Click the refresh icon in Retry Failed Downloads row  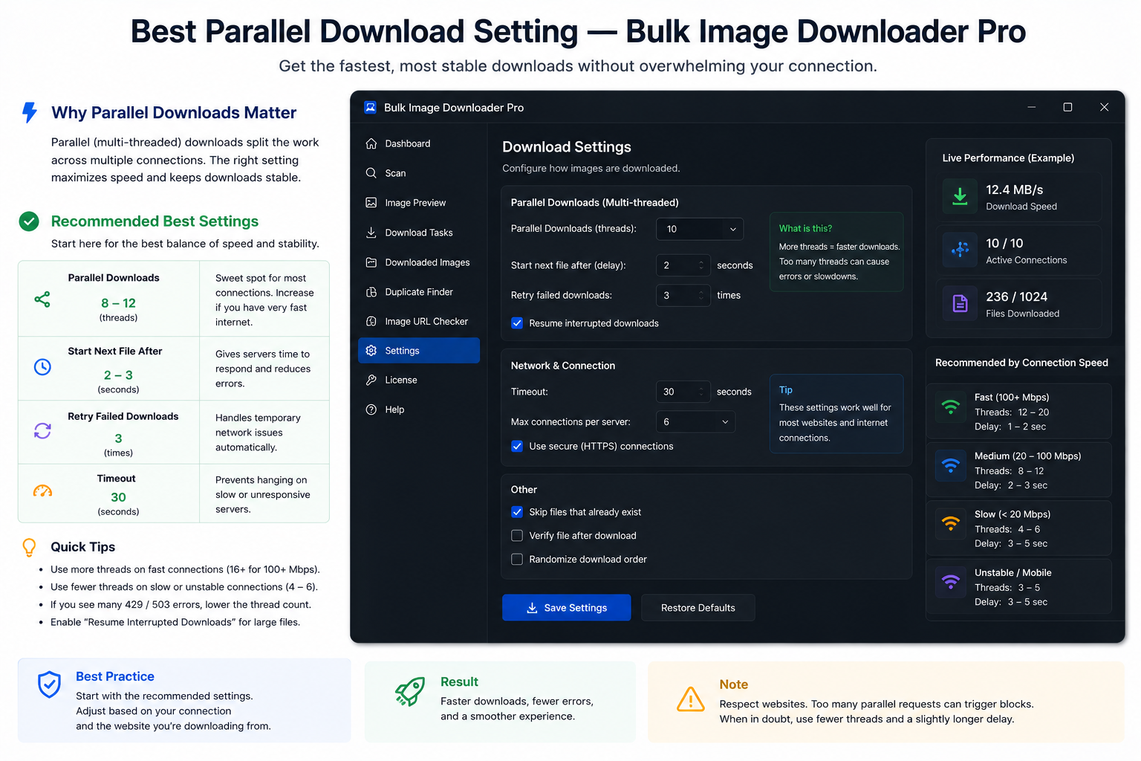(x=42, y=430)
